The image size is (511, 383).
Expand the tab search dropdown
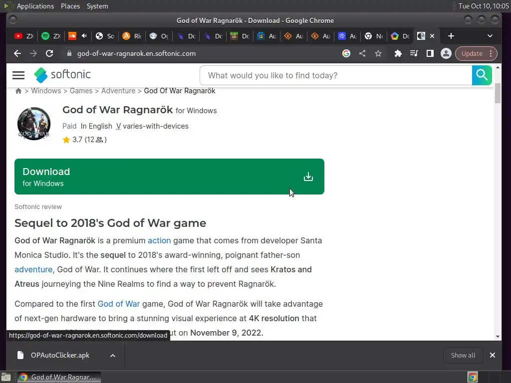pos(490,36)
